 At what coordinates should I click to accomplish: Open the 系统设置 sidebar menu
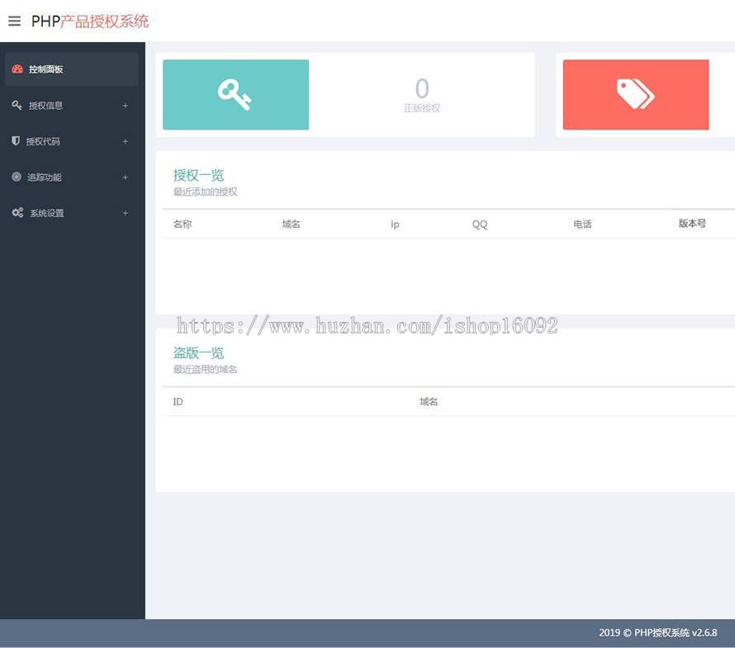click(71, 213)
